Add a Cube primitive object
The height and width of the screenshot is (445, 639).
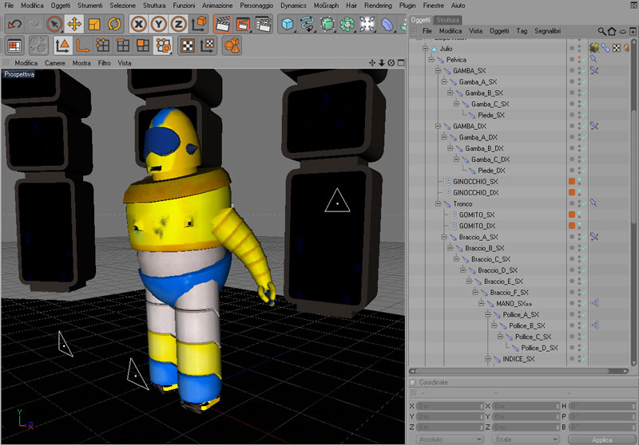tap(287, 24)
